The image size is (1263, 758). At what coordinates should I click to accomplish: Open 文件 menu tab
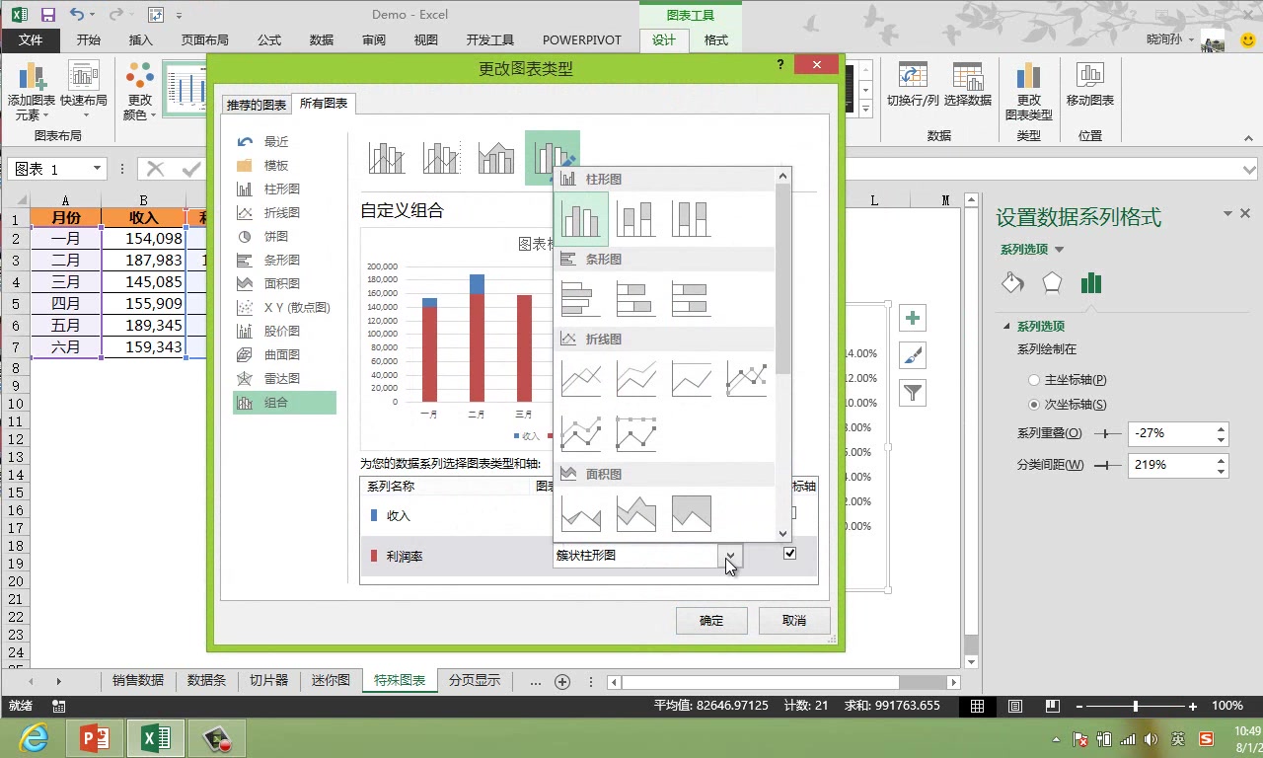pos(31,40)
